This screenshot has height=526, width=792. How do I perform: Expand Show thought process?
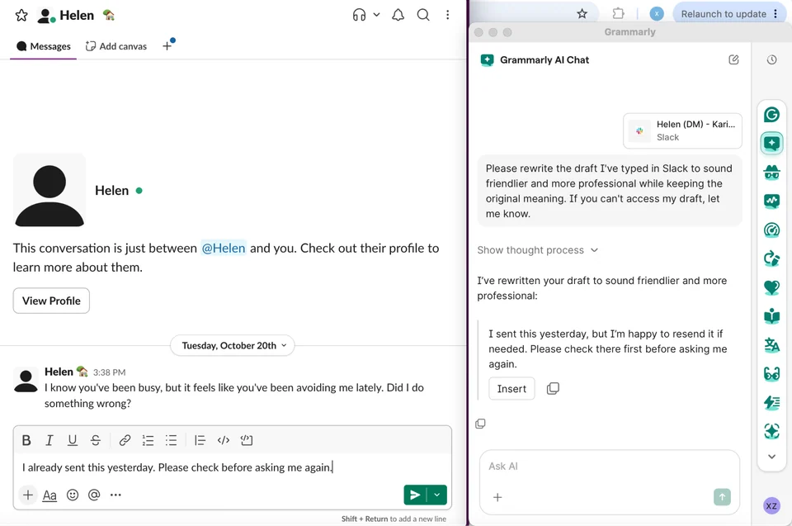pyautogui.click(x=537, y=250)
